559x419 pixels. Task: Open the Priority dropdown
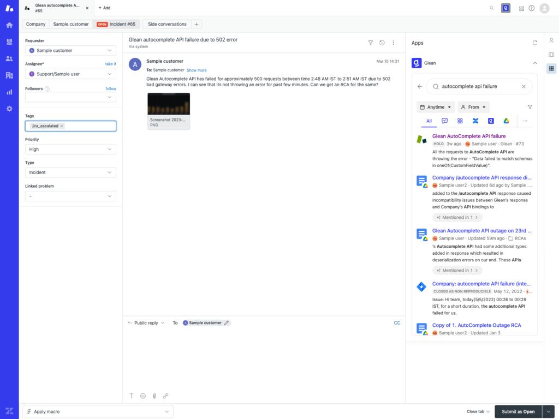click(70, 149)
